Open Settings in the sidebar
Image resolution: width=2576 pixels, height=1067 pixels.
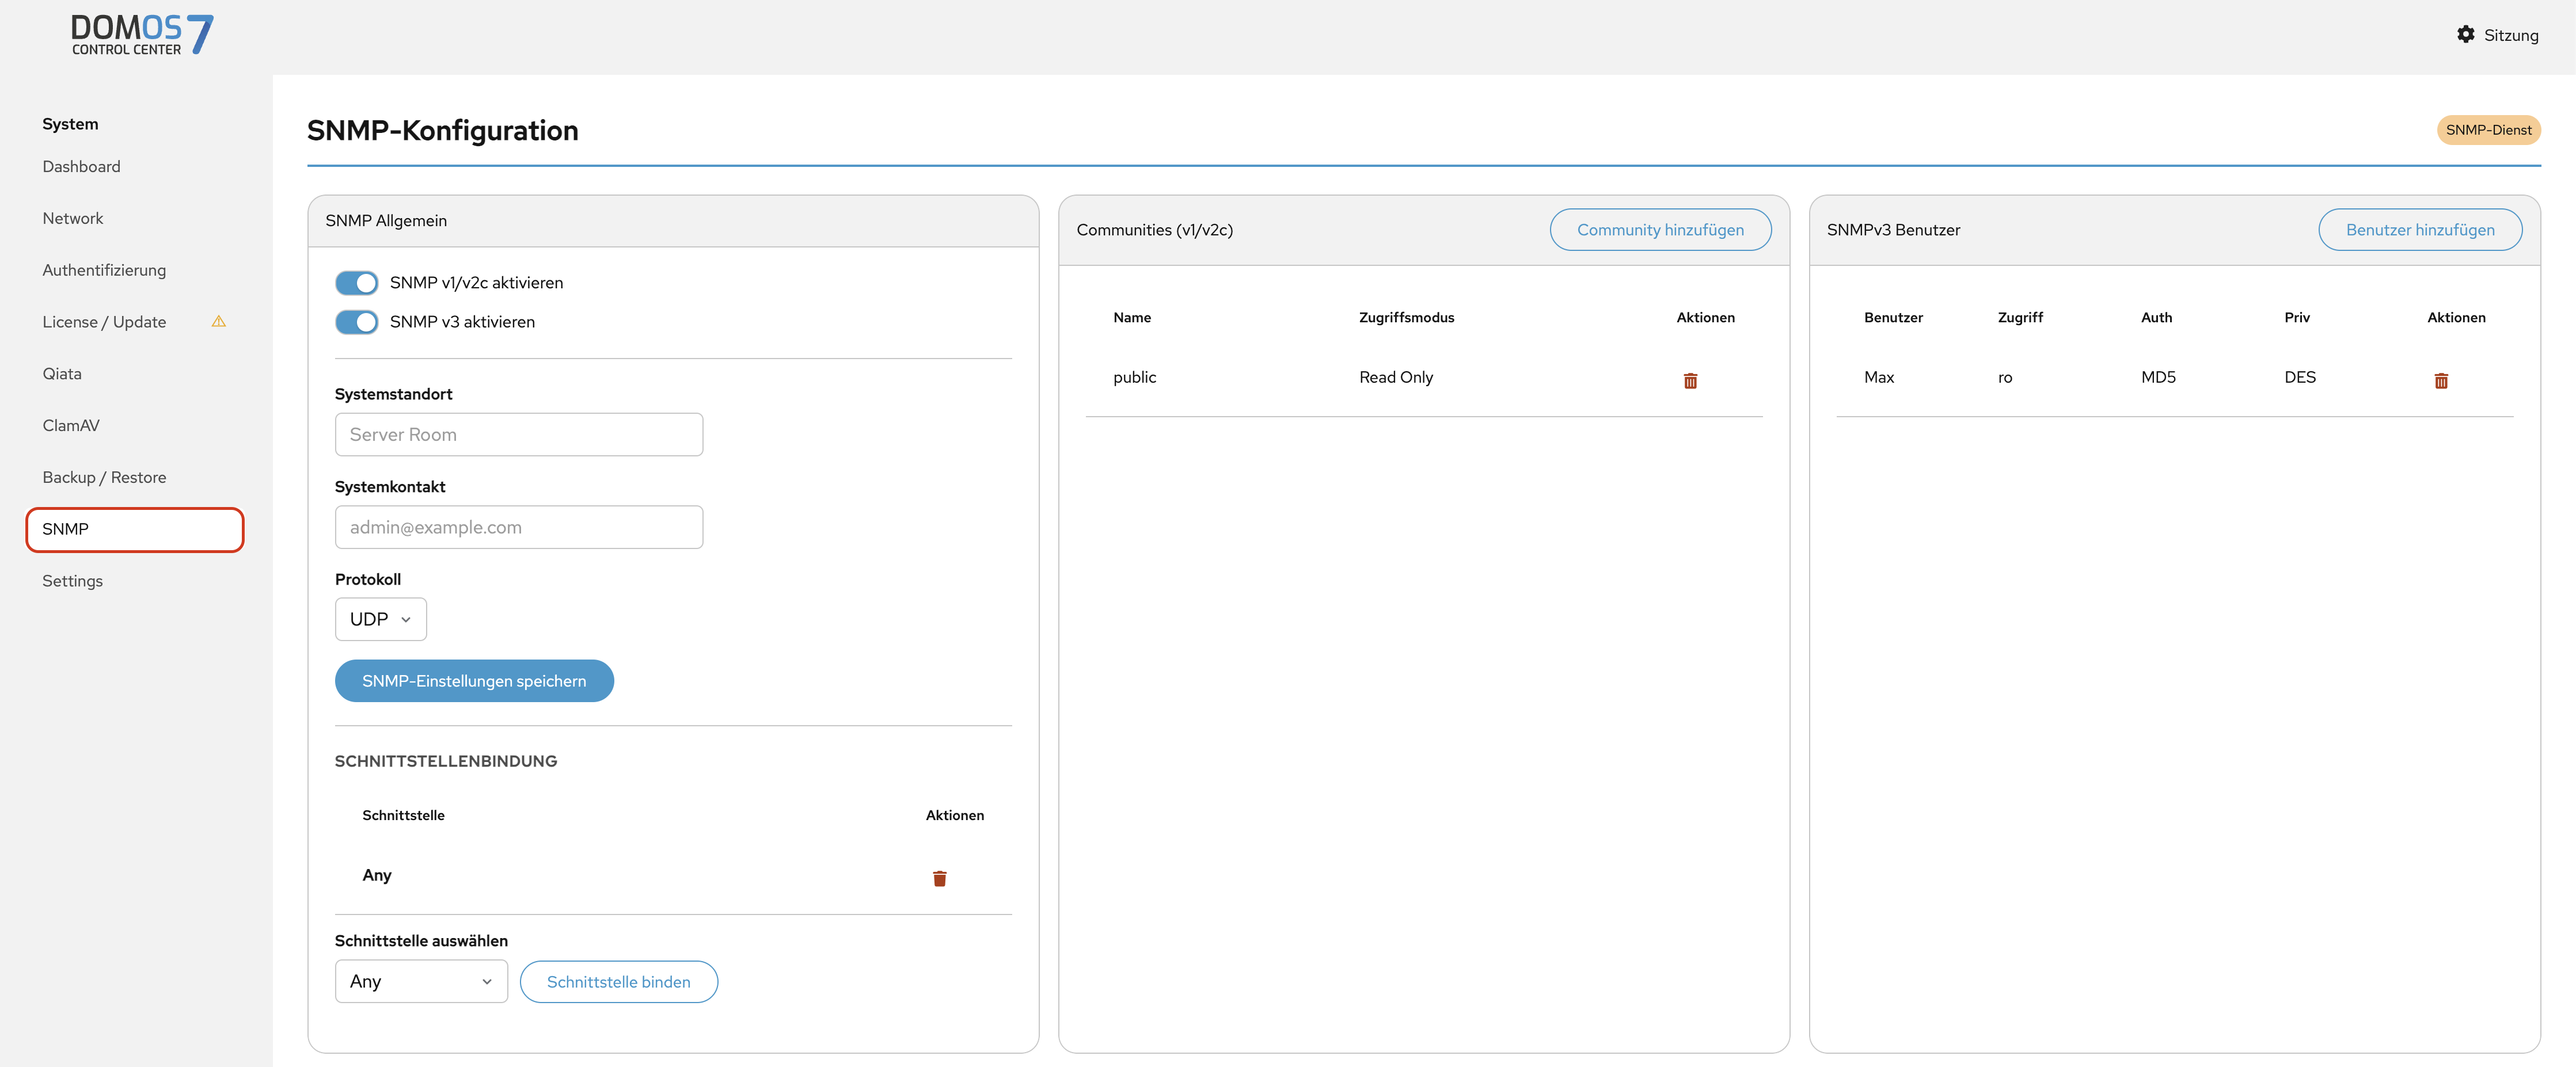[72, 581]
